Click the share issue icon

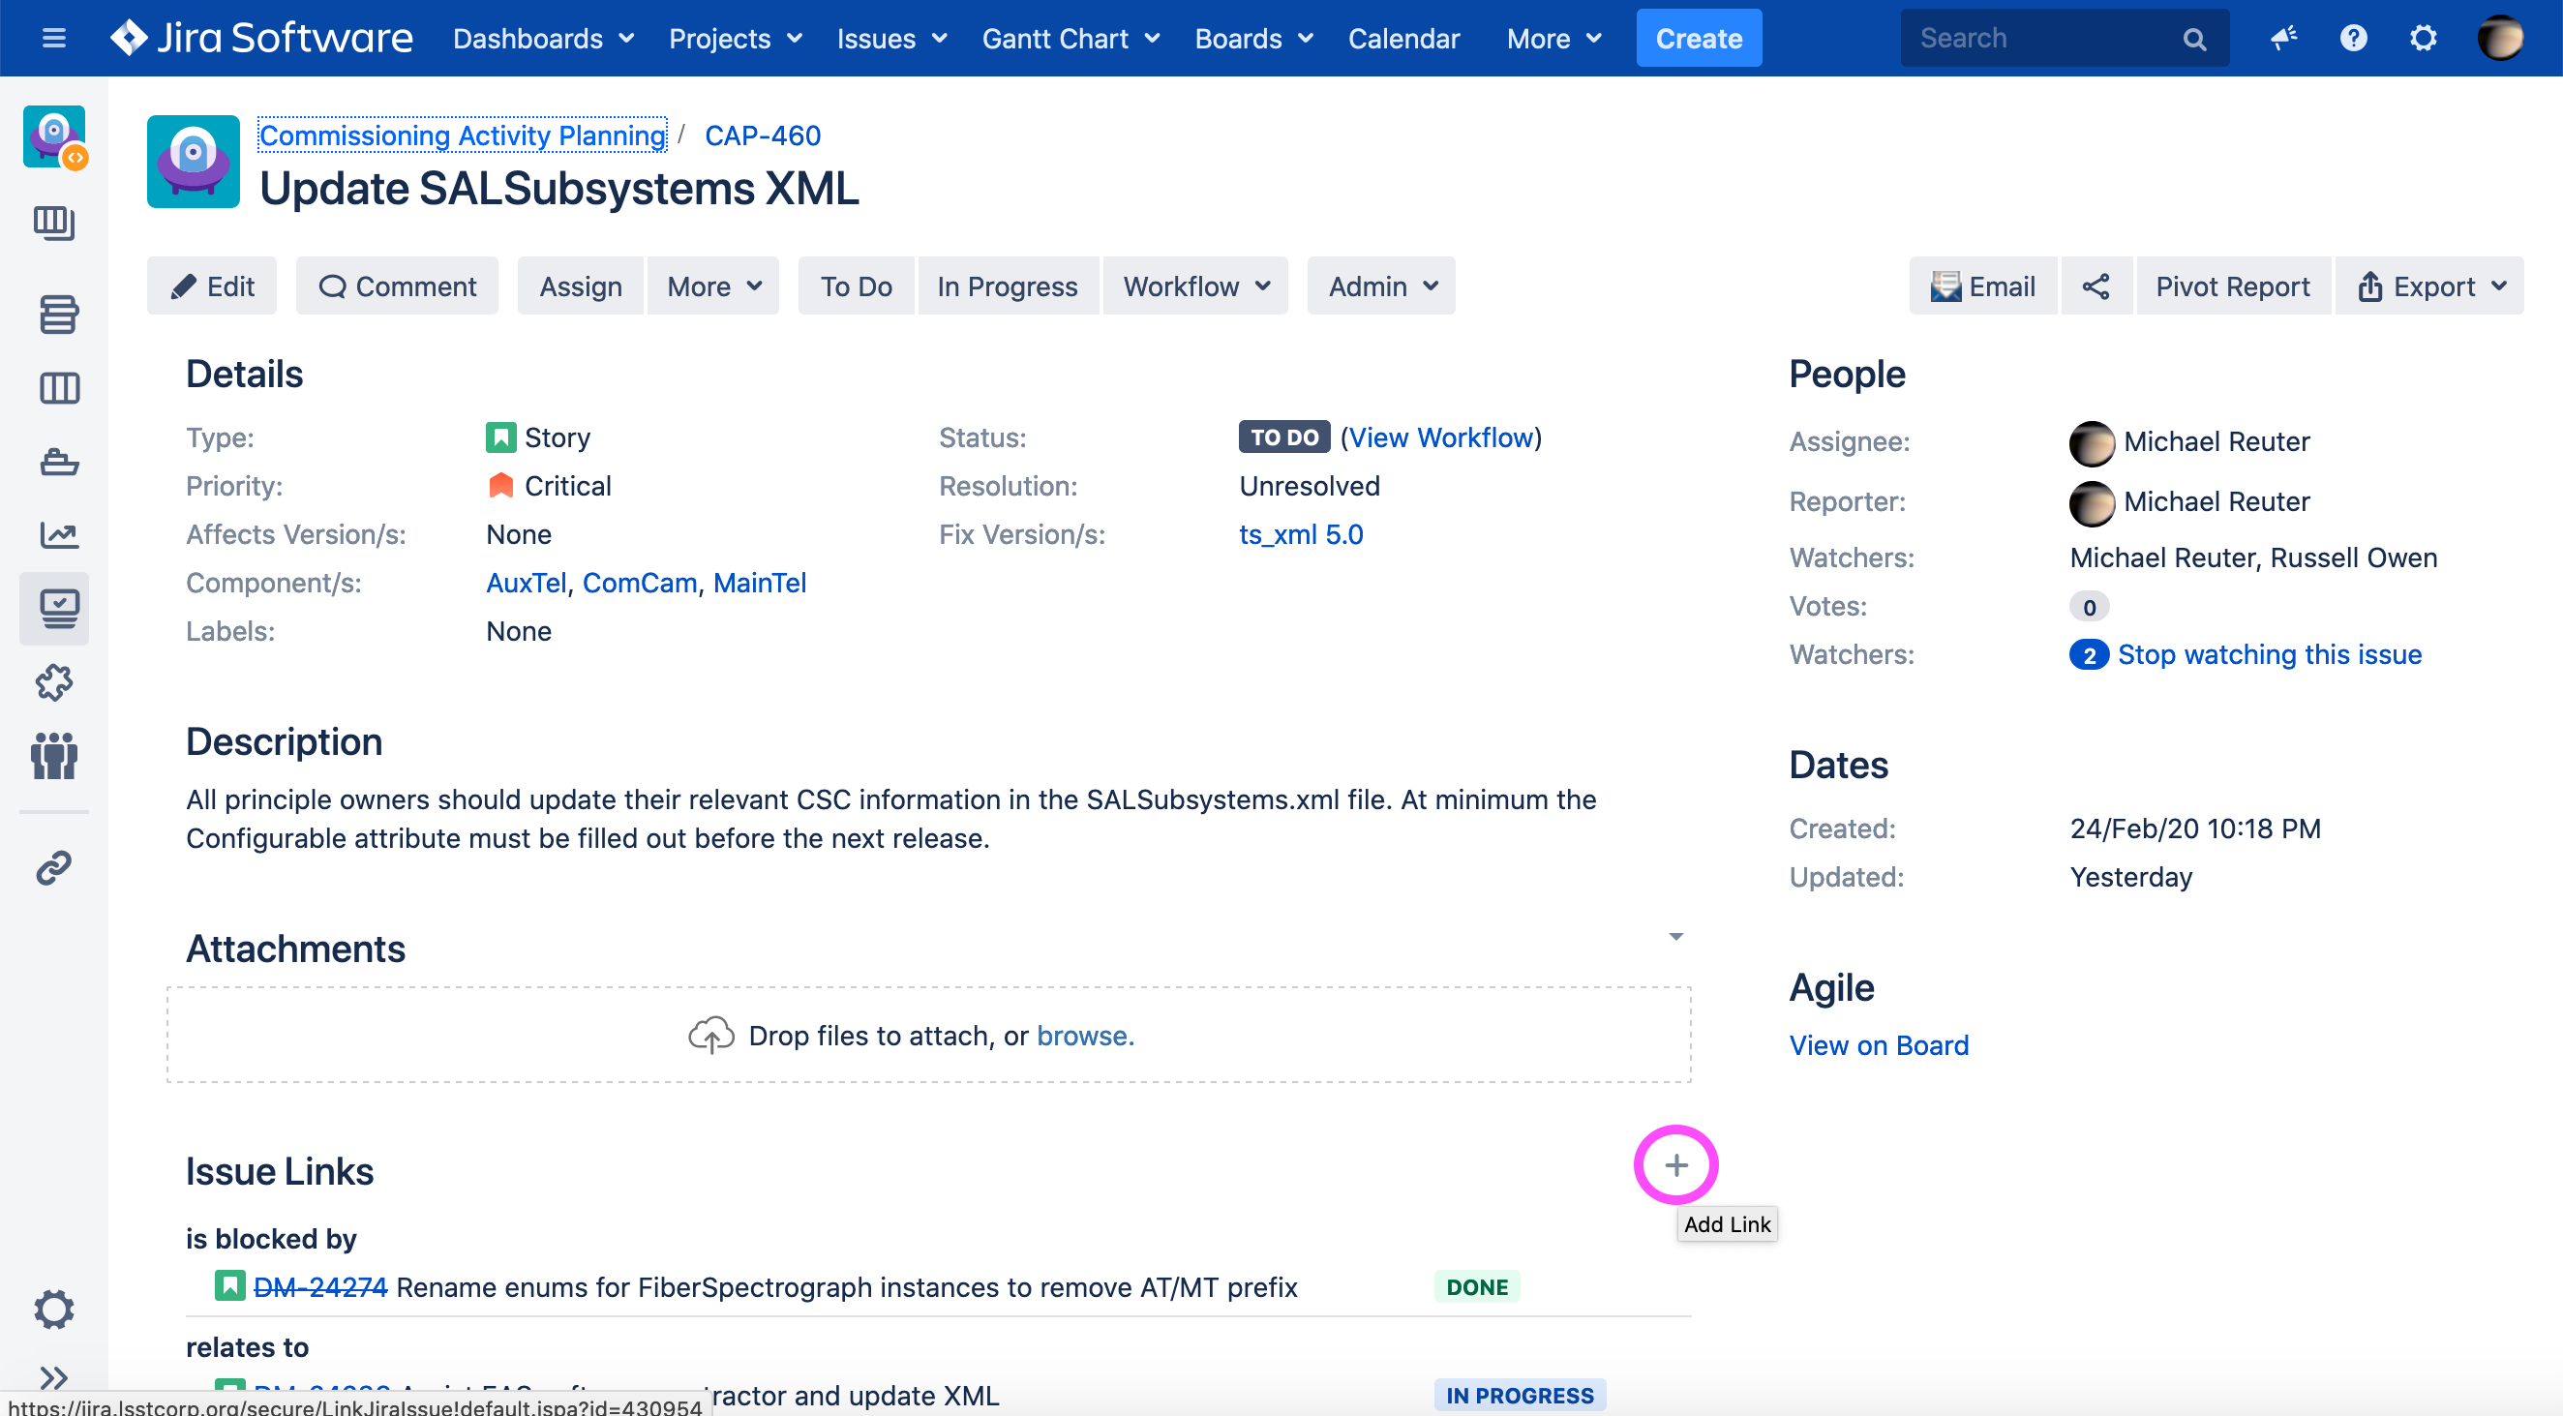(x=2096, y=286)
